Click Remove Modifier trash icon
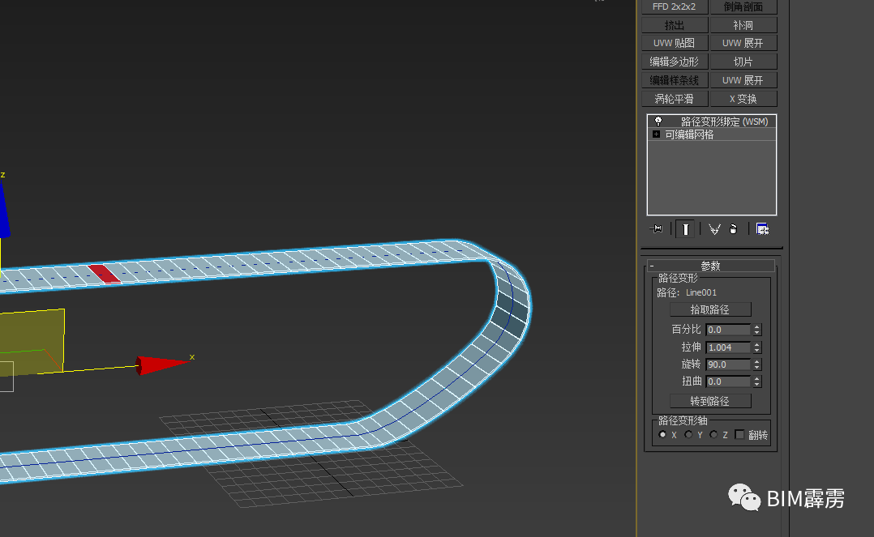874x537 pixels. click(x=733, y=229)
